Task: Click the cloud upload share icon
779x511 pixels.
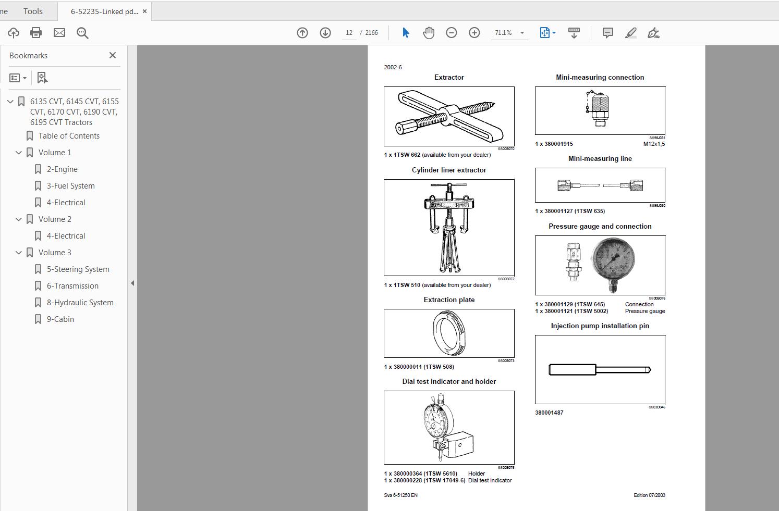Action: (x=13, y=32)
